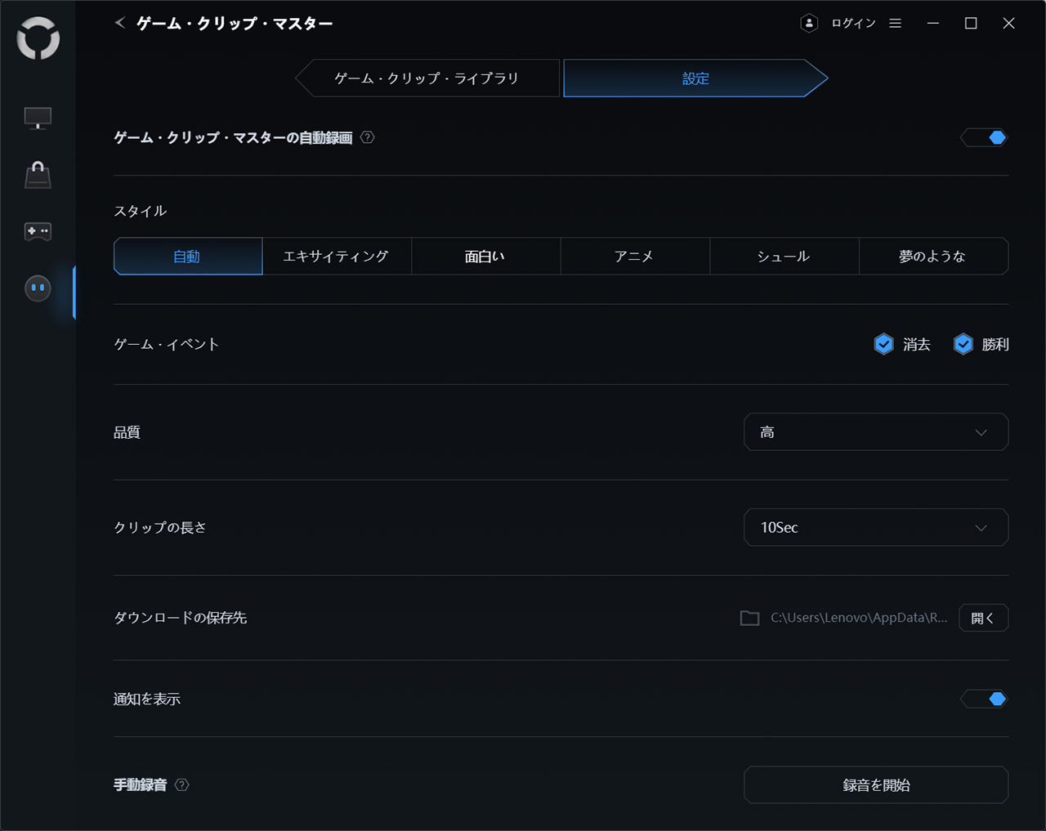
Task: Open the クリップの長さ 10Sec dropdown
Action: [x=876, y=528]
